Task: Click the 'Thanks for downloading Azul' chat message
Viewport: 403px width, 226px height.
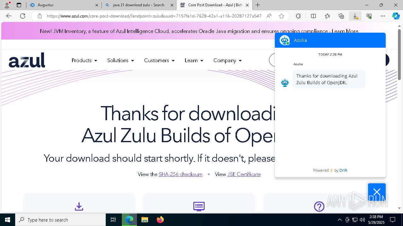Action: tap(329, 79)
